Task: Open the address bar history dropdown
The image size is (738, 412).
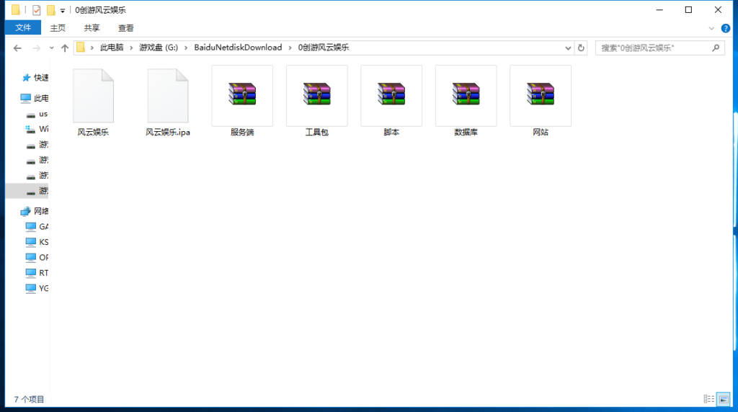Action: click(566, 48)
